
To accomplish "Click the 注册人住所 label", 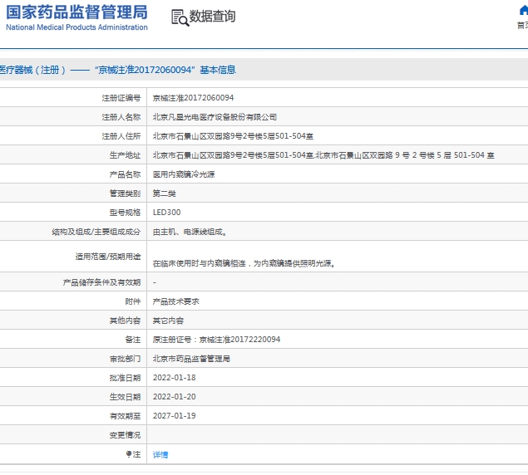I will (x=121, y=136).
